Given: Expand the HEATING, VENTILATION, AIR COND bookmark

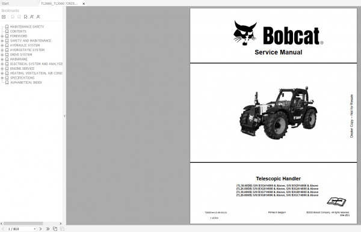Looking at the screenshot, I should (x=2, y=73).
